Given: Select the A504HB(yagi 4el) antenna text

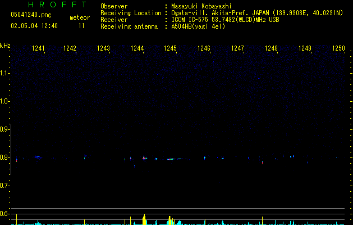Looking at the screenshot, I should (198, 26).
